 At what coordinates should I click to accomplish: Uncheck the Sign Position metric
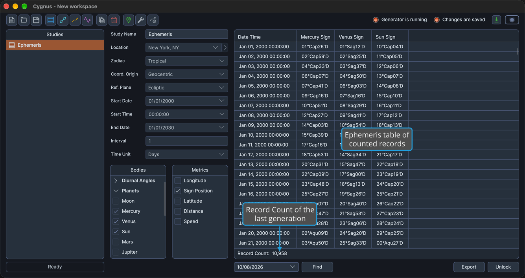178,191
